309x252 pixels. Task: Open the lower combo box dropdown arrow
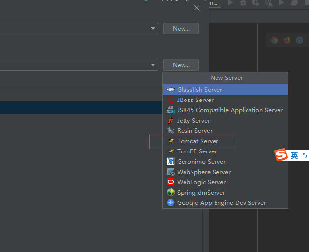click(153, 65)
